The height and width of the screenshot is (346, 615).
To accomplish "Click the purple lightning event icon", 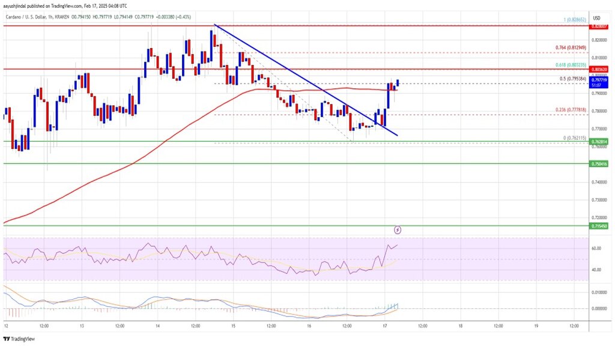I will coord(398,230).
